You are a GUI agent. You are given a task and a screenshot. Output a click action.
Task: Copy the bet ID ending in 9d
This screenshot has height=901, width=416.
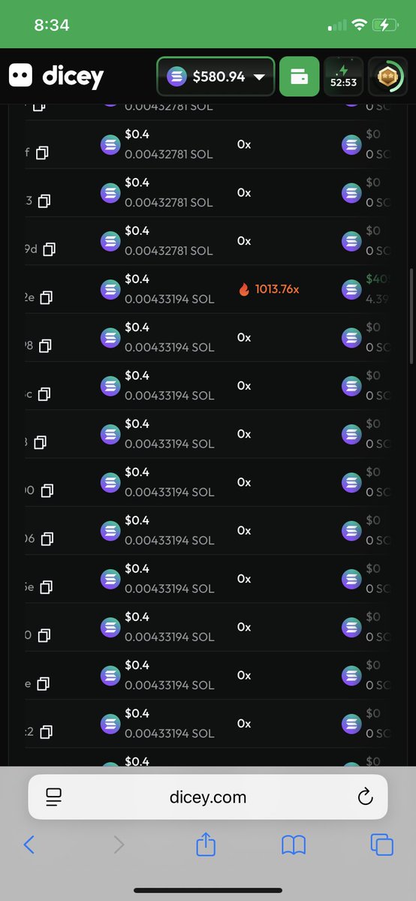(x=50, y=249)
